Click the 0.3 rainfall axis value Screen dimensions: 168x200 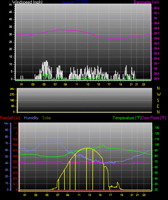tap(15, 173)
